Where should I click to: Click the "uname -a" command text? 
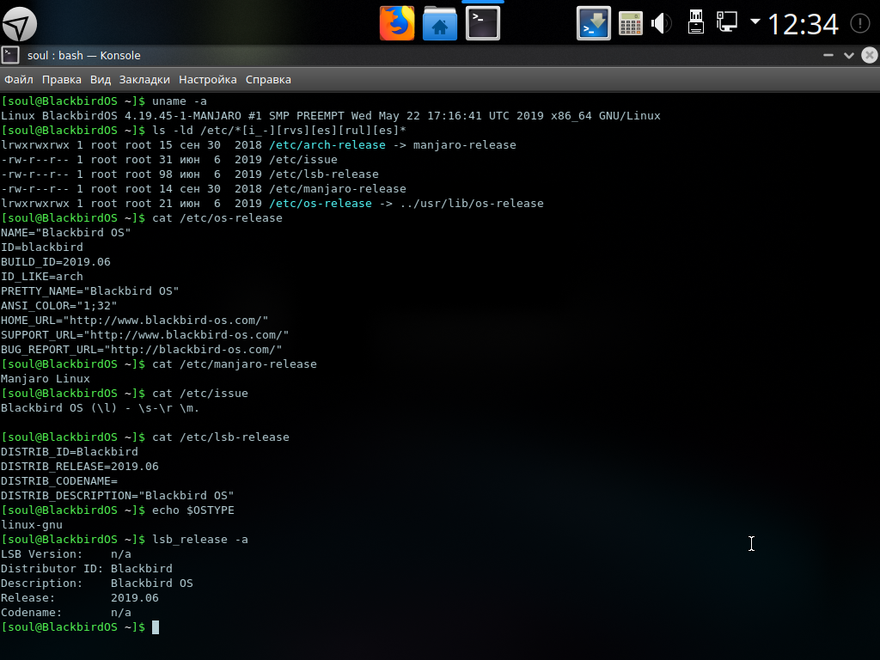click(180, 101)
